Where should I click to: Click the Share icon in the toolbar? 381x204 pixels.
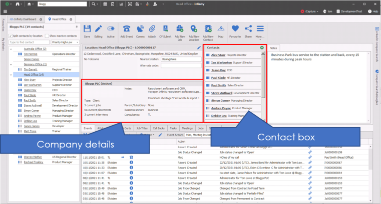pos(248,29)
